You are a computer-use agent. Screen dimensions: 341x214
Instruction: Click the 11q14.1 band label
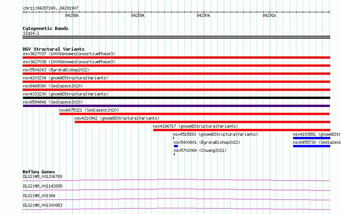(31, 33)
